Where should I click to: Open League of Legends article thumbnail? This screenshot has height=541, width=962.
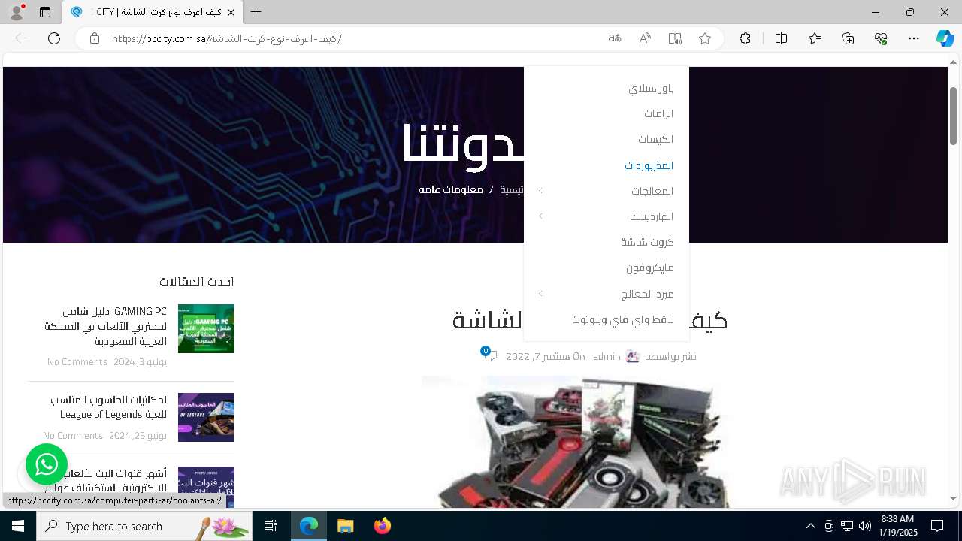click(206, 417)
